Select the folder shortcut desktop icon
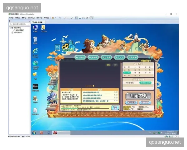This screenshot has width=187, height=150. coord(44,28)
